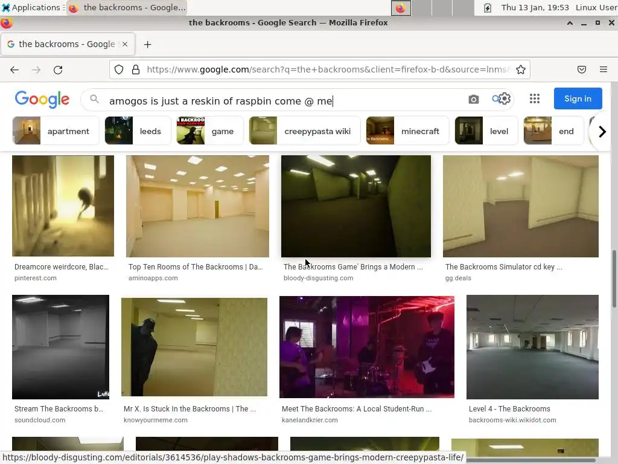Go back to the previous page
Viewport: 618px width, 464px height.
(14, 70)
